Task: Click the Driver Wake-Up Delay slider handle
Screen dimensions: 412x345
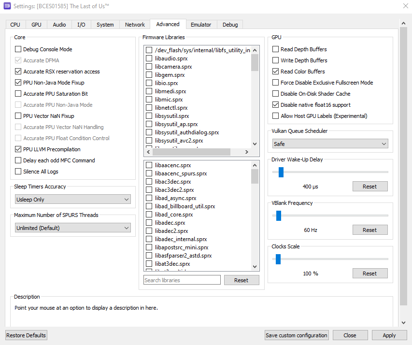Action: (281, 172)
